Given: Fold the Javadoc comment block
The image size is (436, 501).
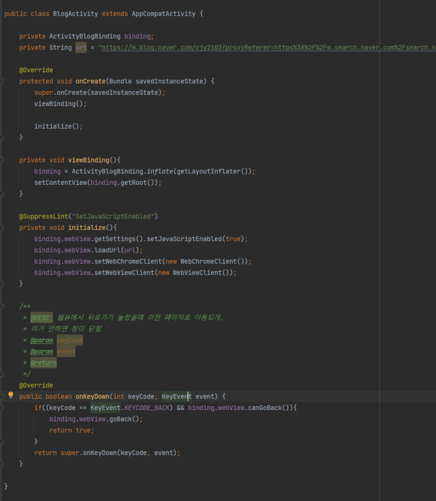Looking at the screenshot, I should [2, 306].
